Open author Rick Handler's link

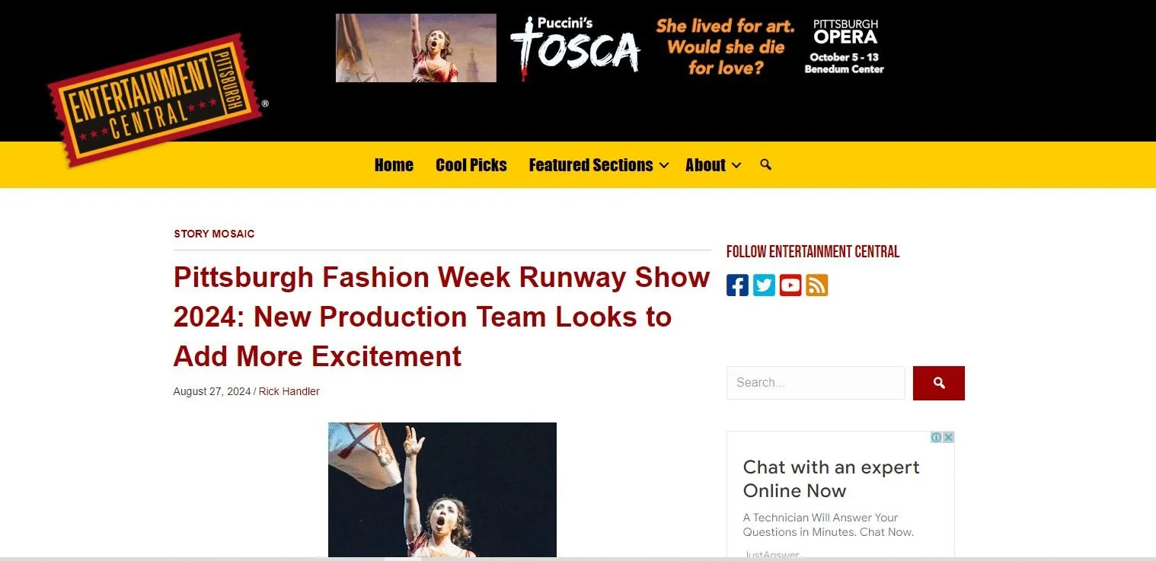click(x=289, y=391)
